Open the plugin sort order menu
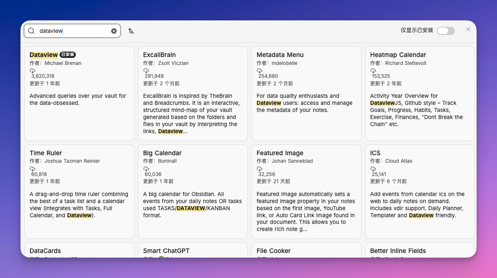The width and height of the screenshot is (497, 278). pyautogui.click(x=131, y=31)
